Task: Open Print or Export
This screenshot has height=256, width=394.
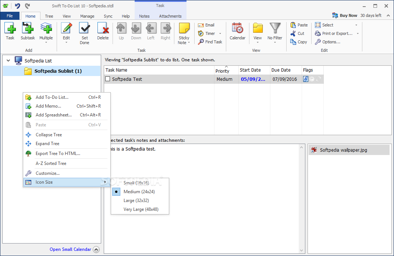Action: (x=334, y=33)
